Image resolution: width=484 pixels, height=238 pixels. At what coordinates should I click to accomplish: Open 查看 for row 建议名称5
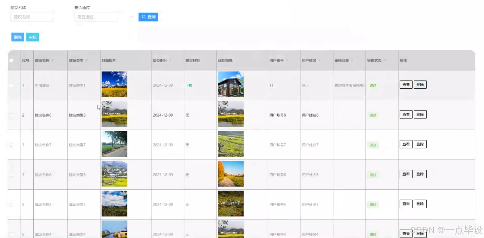tap(406, 204)
